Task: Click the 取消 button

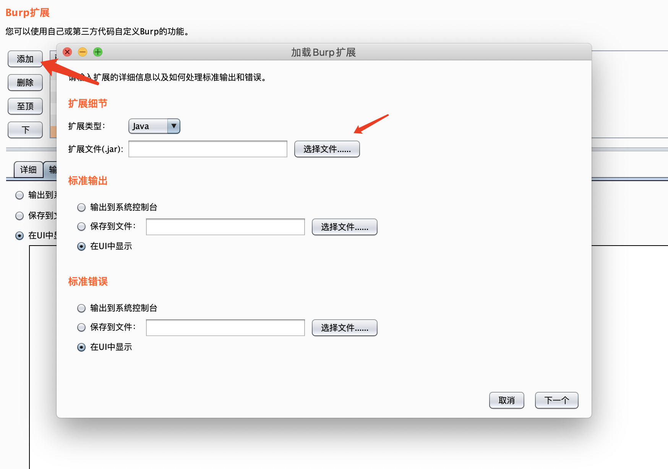Action: [x=507, y=400]
